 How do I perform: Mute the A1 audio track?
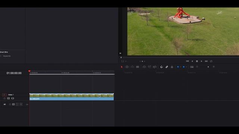pos(21,104)
